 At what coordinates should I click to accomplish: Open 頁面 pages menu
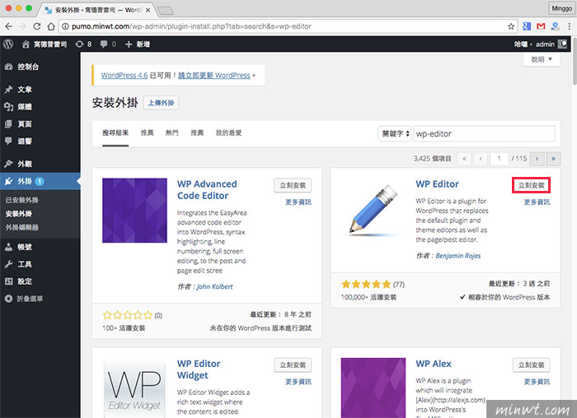tap(40, 124)
